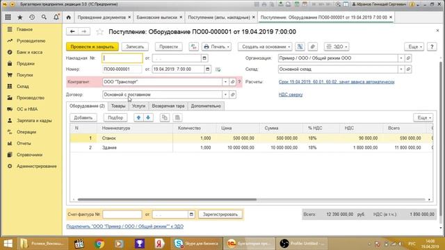
Task: Navigate forward with right arrow button
Action: pos(84,31)
